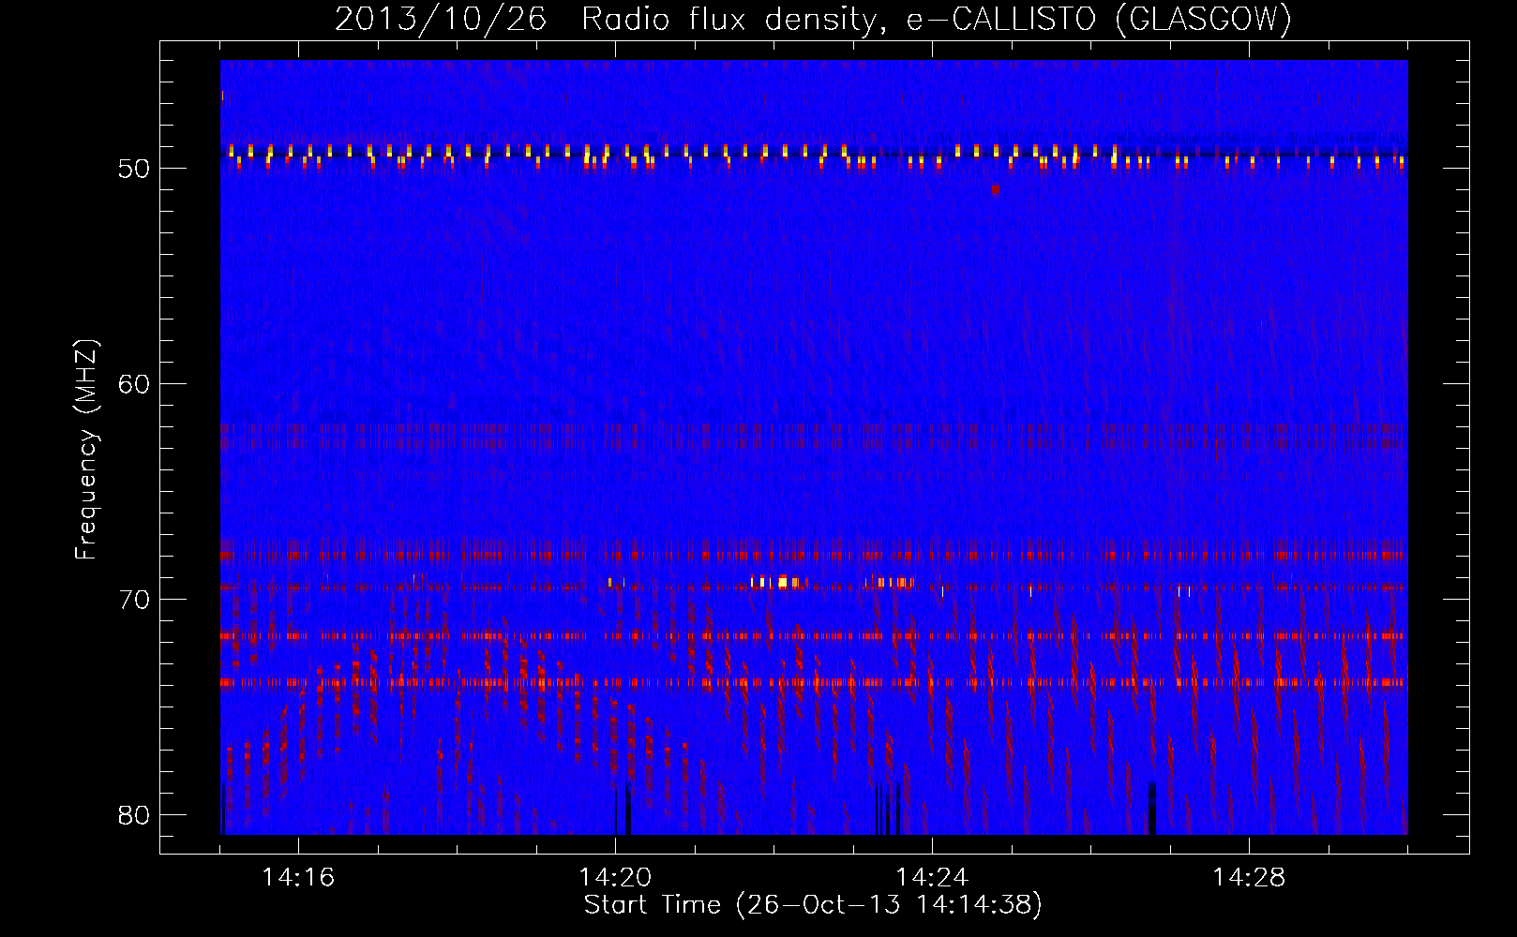Click the isolated red square below 50 MHz line
The height and width of the screenshot is (937, 1517).
(x=995, y=189)
